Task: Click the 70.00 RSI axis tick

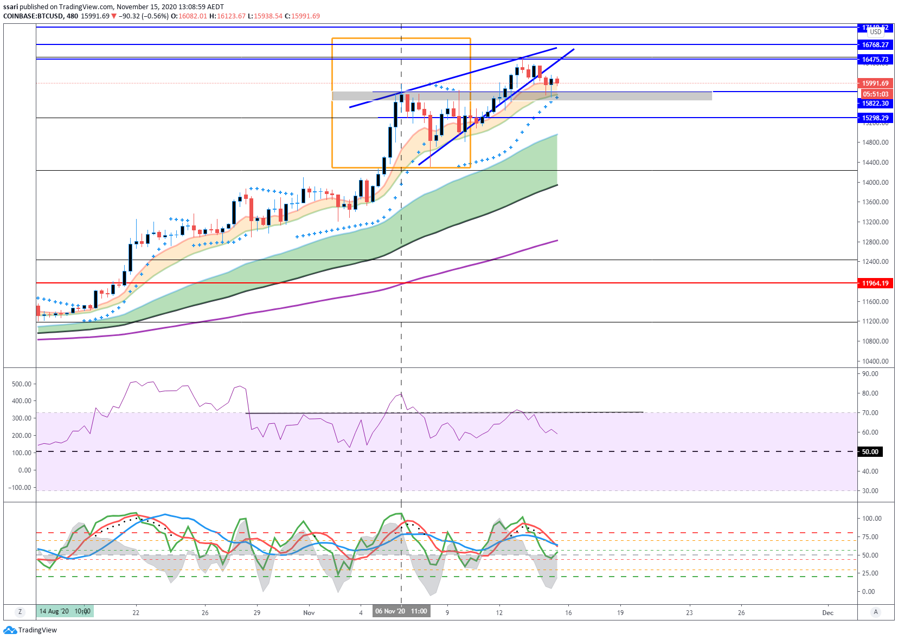Action: pyautogui.click(x=870, y=413)
